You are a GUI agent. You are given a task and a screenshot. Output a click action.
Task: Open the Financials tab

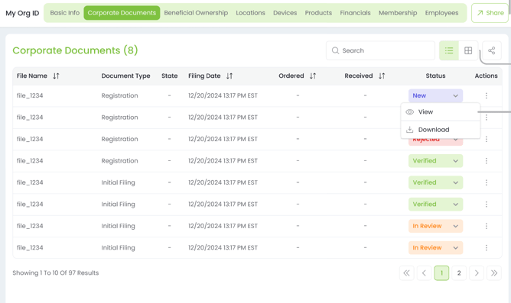(355, 13)
